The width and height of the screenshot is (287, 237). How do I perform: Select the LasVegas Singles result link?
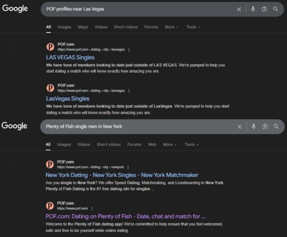coord(68,99)
